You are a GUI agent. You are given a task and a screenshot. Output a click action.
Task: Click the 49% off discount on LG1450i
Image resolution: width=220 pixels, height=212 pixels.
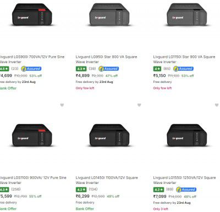click(x=113, y=197)
